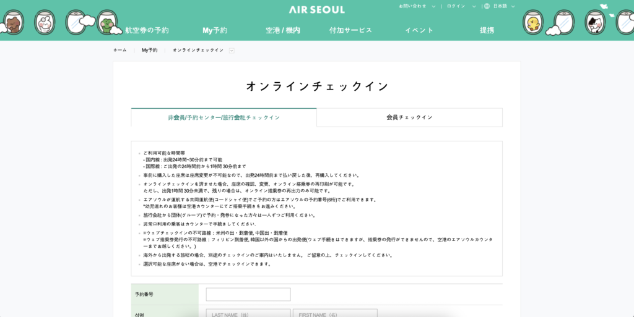
Task: Open the My予約 navigation menu
Action: click(215, 30)
